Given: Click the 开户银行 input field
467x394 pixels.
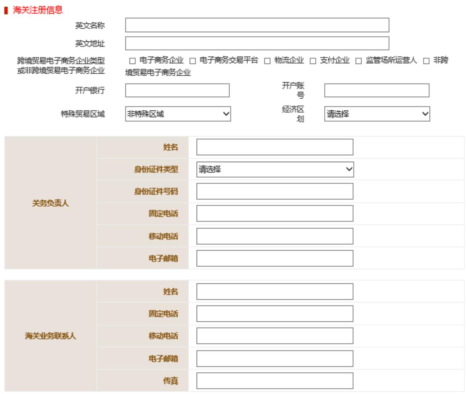Looking at the screenshot, I should (x=177, y=90).
